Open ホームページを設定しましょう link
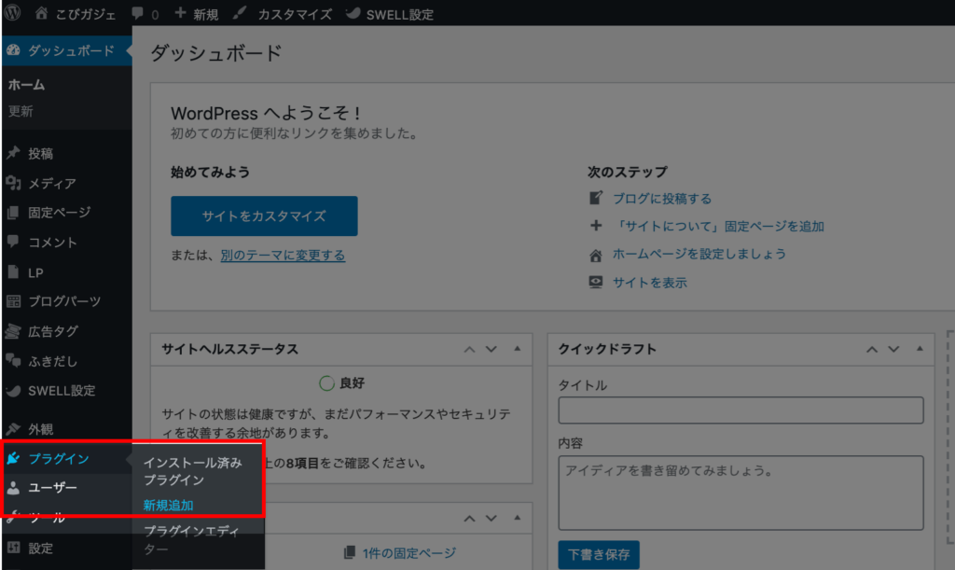 [699, 254]
